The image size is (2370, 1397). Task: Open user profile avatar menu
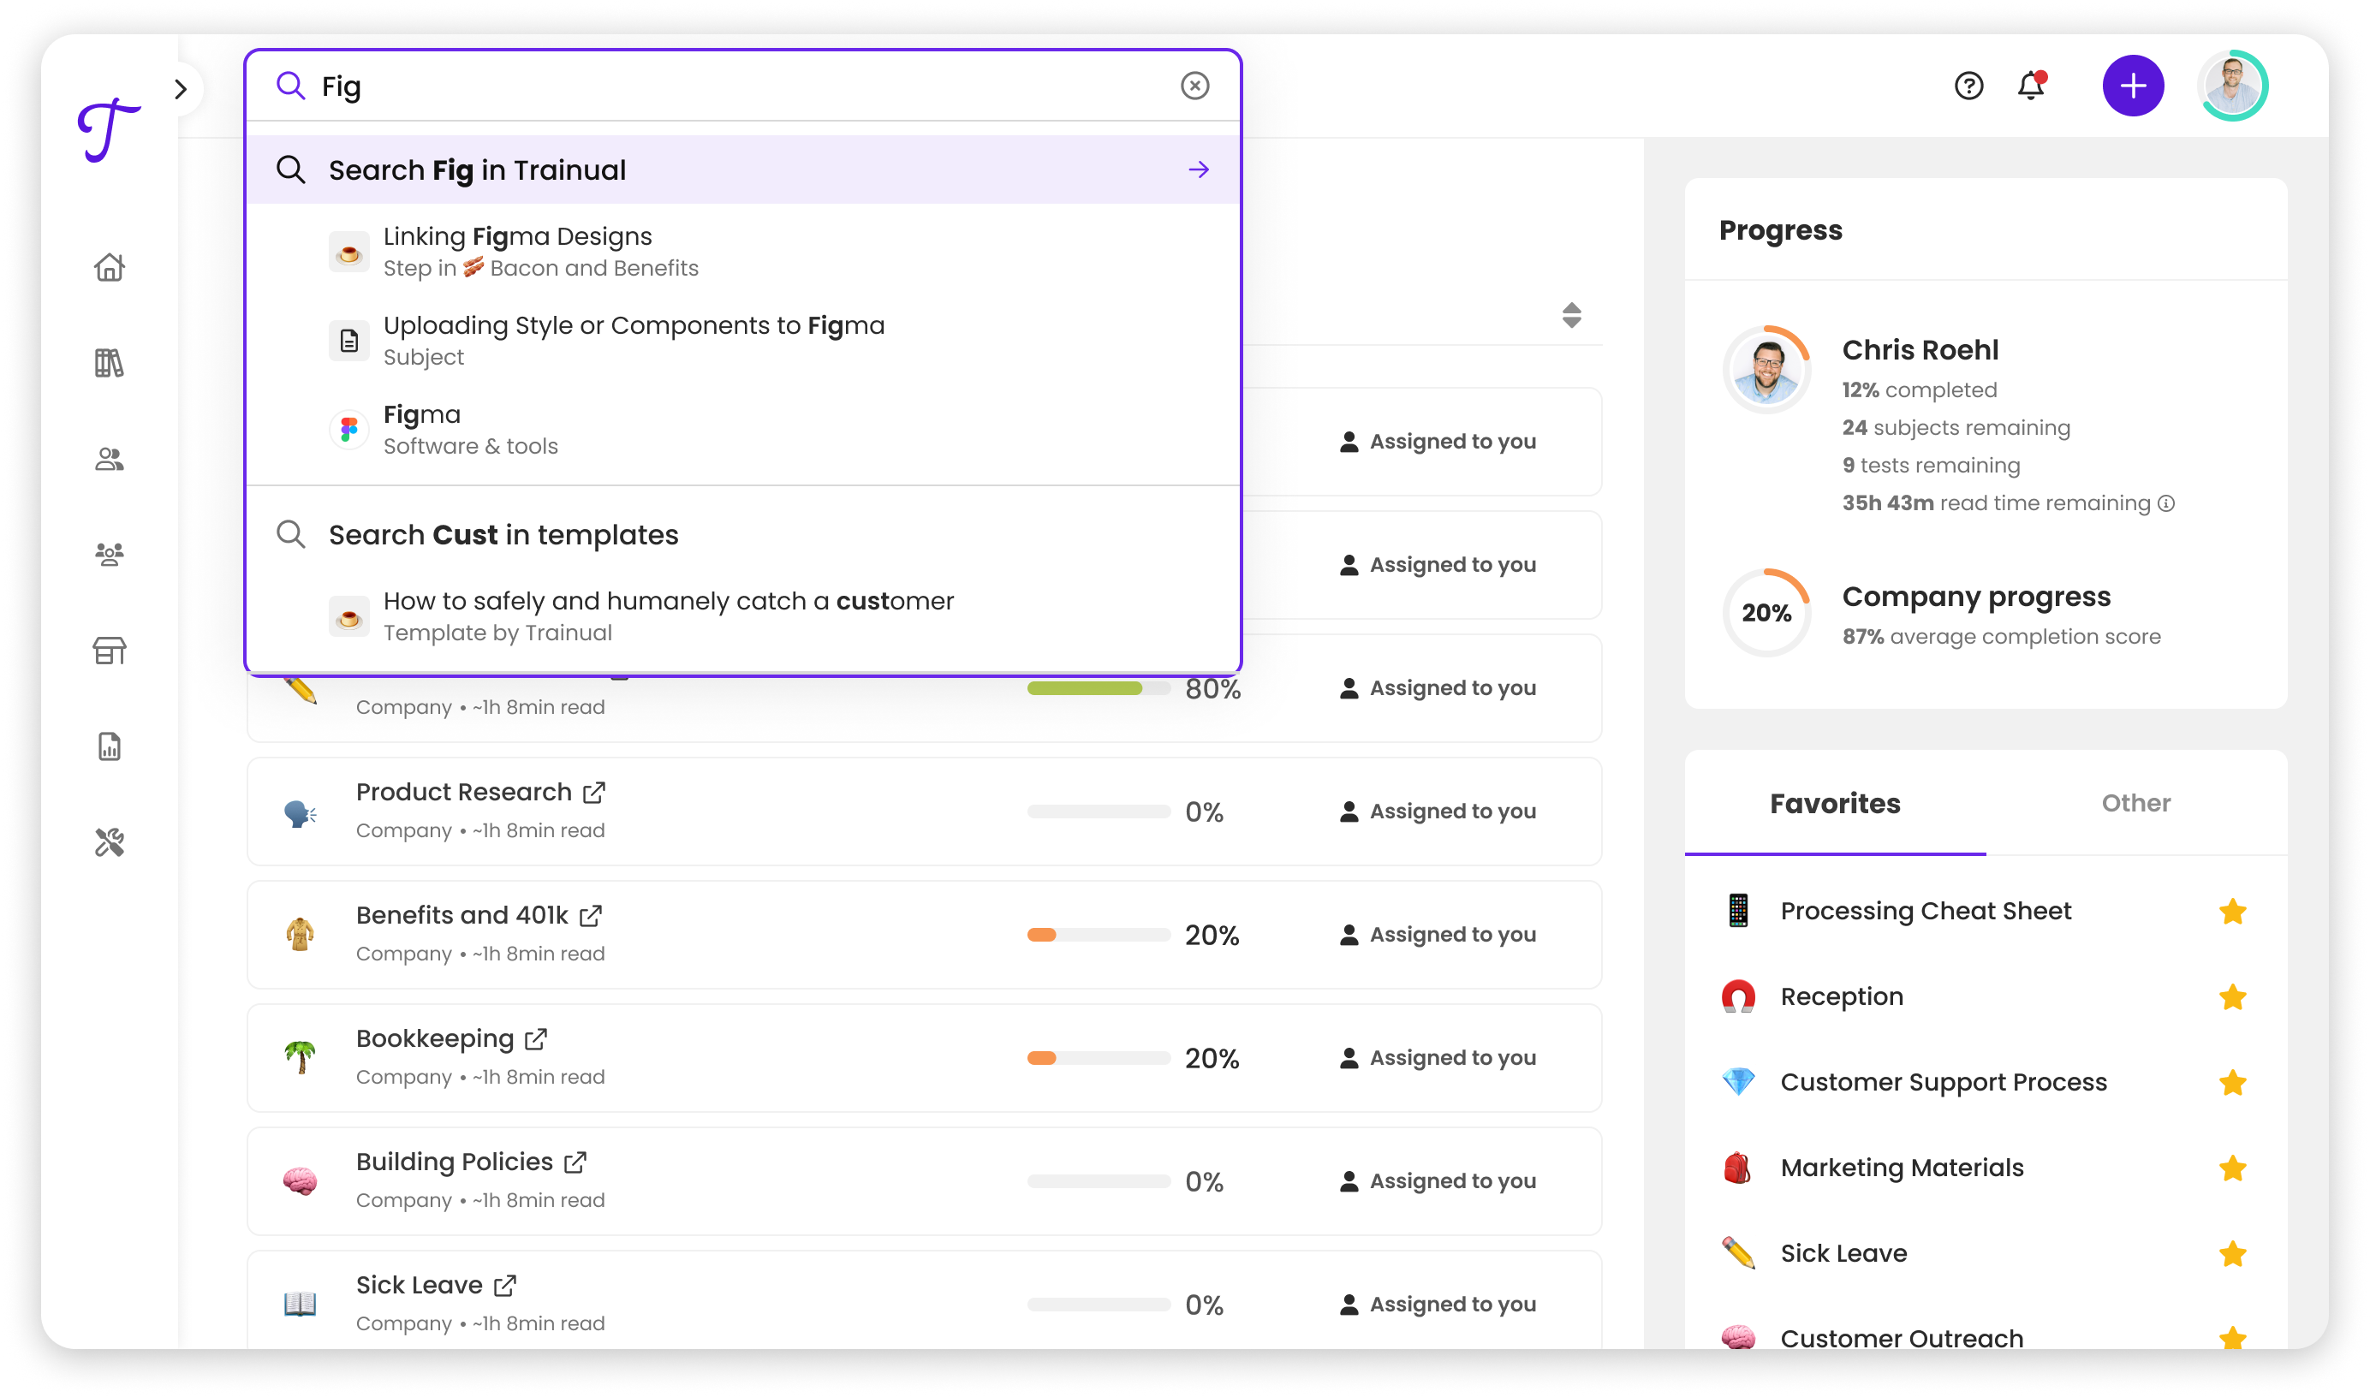pyautogui.click(x=2232, y=86)
